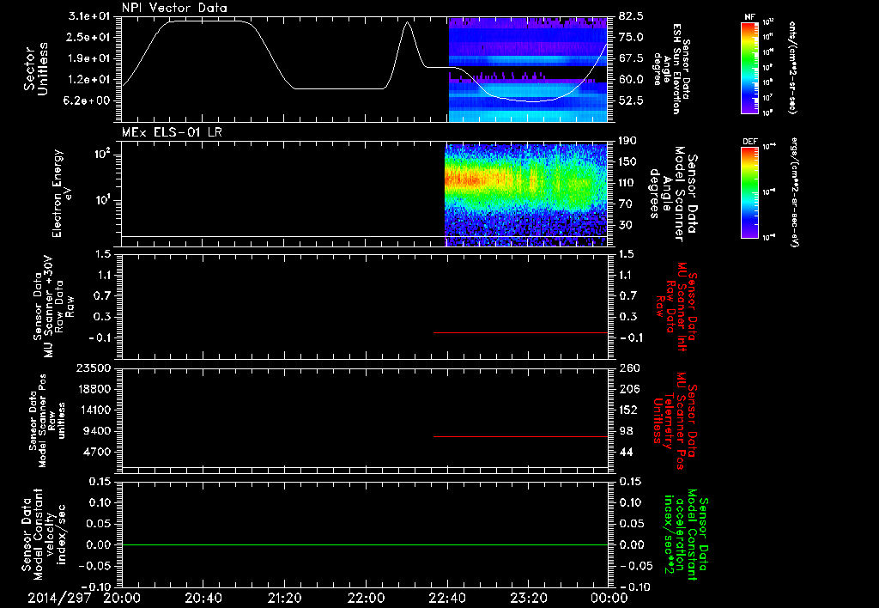Click the white Sun elevation curve peak
This screenshot has width=879, height=608.
[x=407, y=23]
